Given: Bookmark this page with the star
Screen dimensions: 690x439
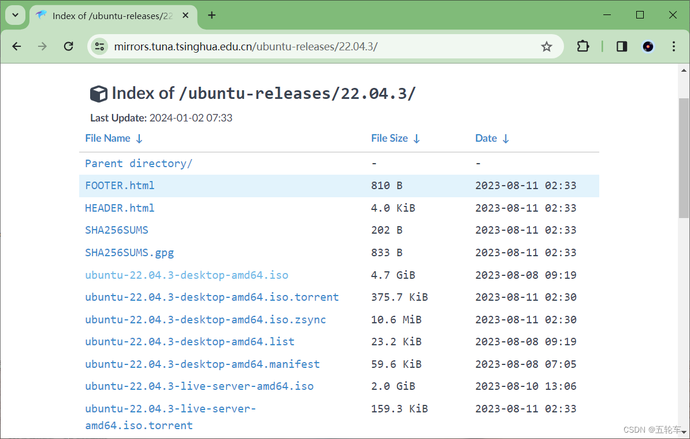Looking at the screenshot, I should point(547,46).
